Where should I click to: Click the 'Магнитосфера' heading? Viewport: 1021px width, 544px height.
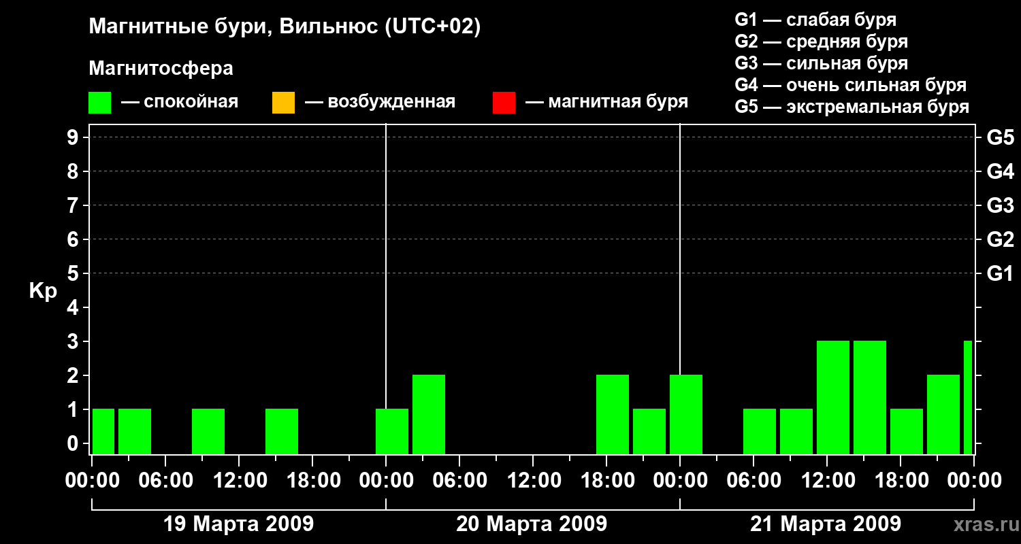161,69
